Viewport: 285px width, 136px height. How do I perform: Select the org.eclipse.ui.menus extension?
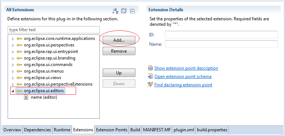click(44, 71)
